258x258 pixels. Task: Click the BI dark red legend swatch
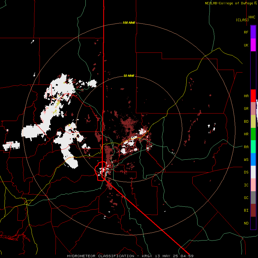[253, 210]
